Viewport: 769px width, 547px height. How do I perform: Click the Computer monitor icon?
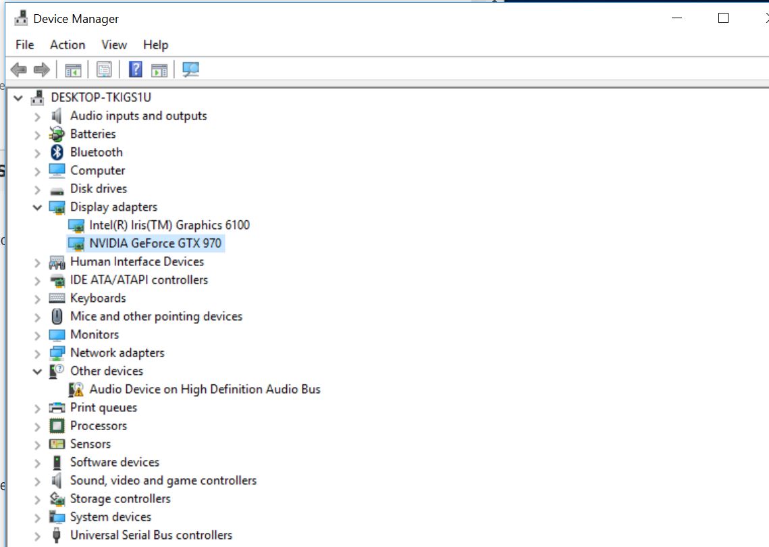coord(57,170)
